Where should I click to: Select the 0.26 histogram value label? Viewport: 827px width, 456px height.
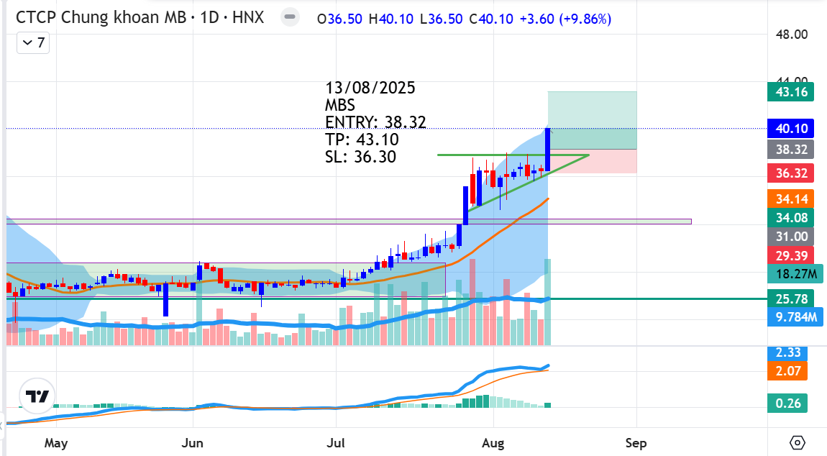[x=787, y=403]
